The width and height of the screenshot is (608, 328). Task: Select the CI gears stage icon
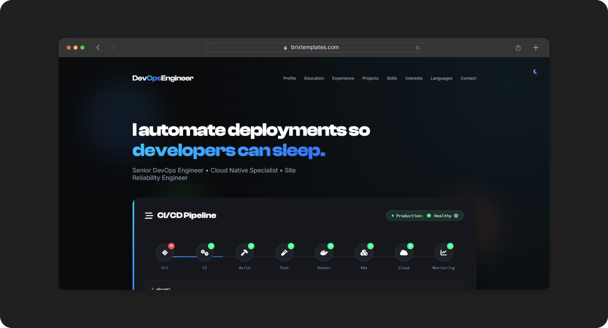pos(204,253)
